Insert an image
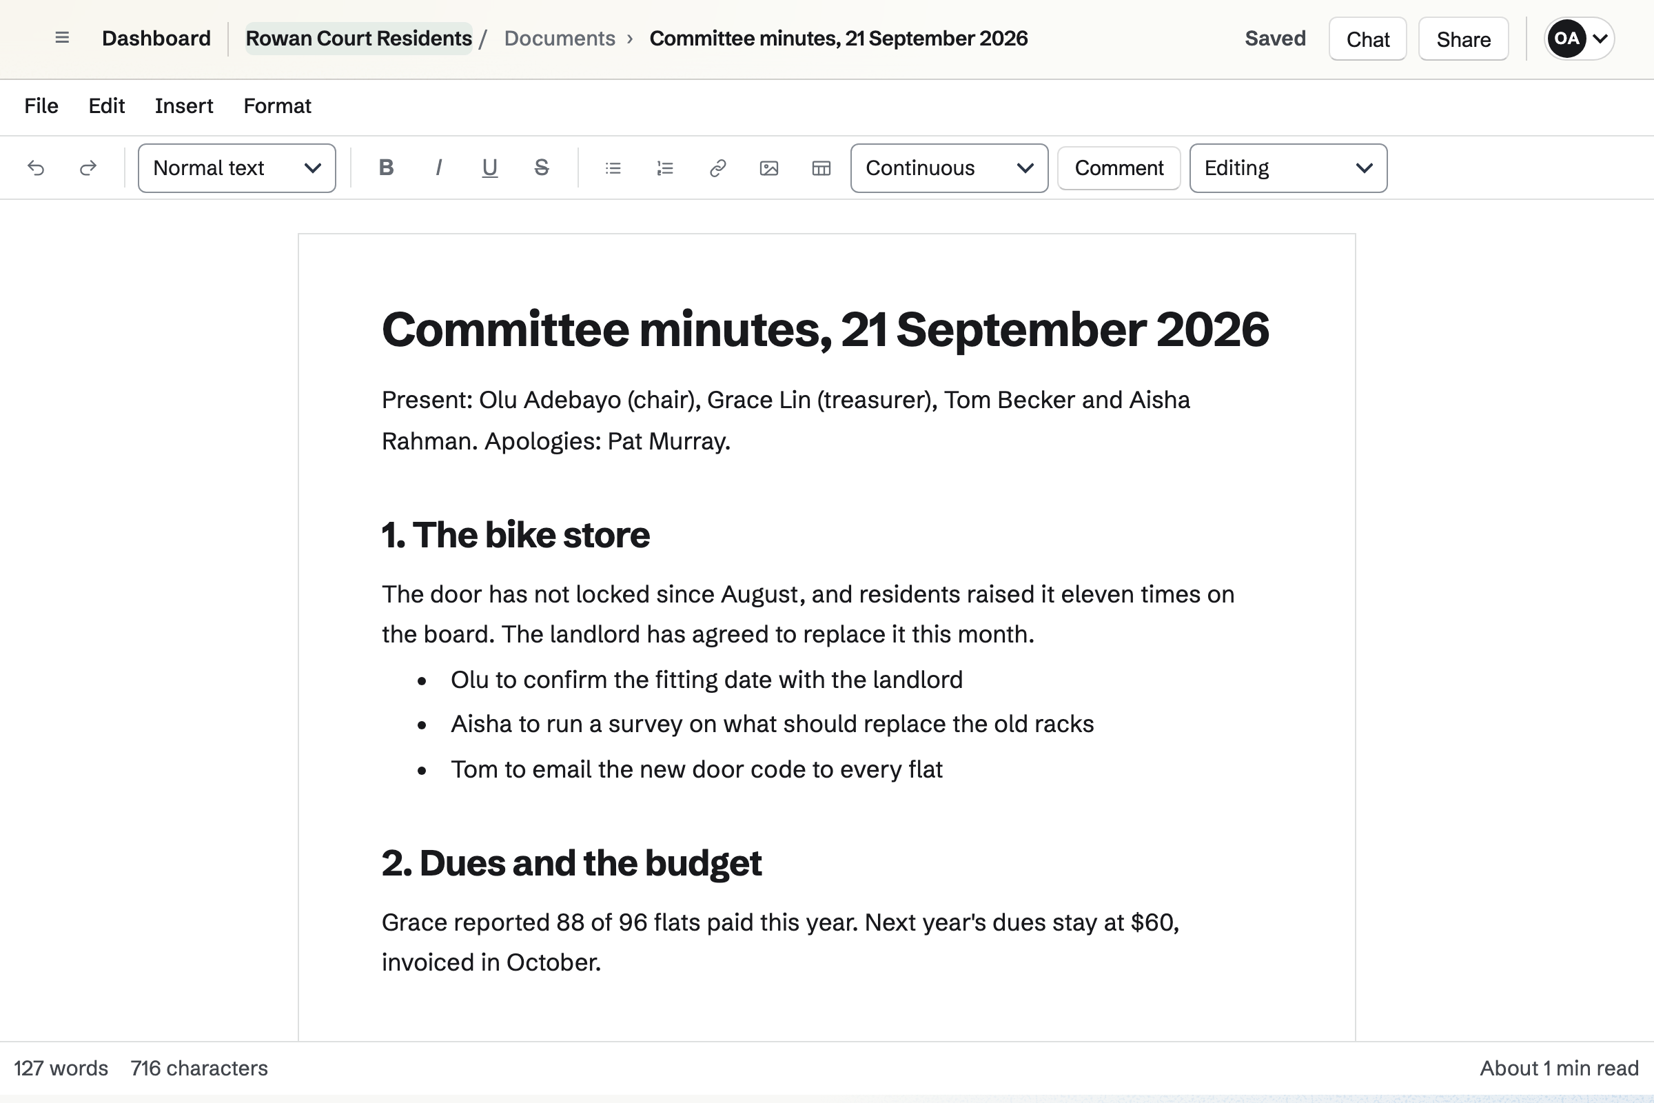Image resolution: width=1654 pixels, height=1103 pixels. 769,168
